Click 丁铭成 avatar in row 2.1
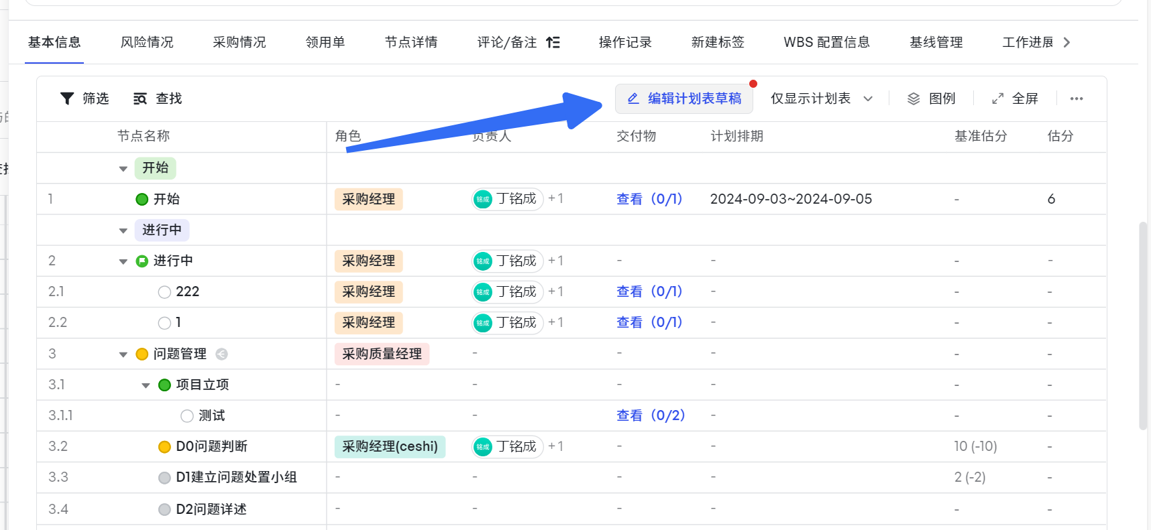The height and width of the screenshot is (530, 1151). [x=483, y=292]
